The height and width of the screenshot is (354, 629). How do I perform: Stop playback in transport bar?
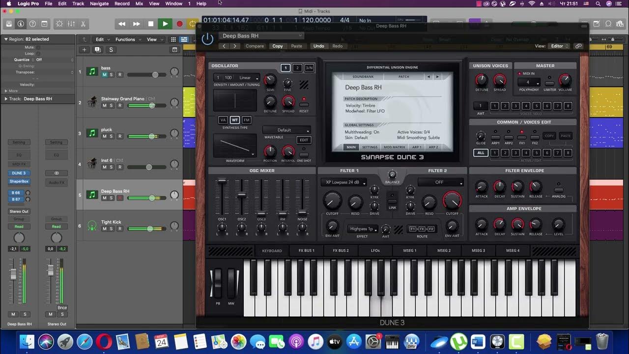coord(151,24)
